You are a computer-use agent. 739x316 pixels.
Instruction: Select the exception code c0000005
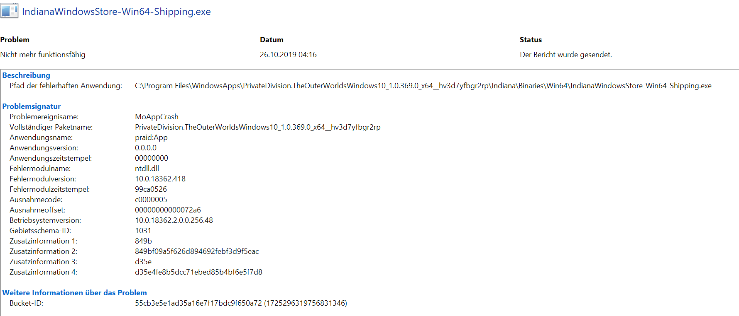[151, 200]
